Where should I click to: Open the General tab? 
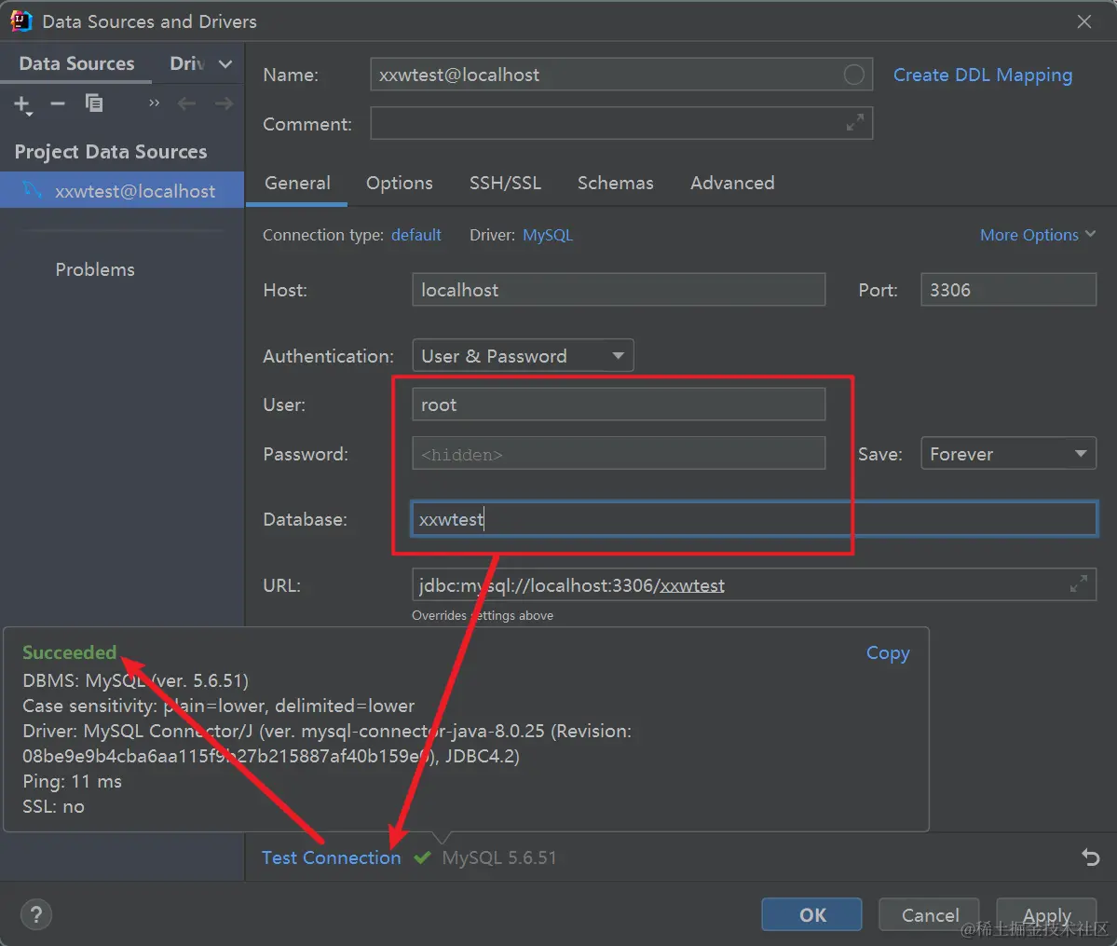[x=297, y=184]
